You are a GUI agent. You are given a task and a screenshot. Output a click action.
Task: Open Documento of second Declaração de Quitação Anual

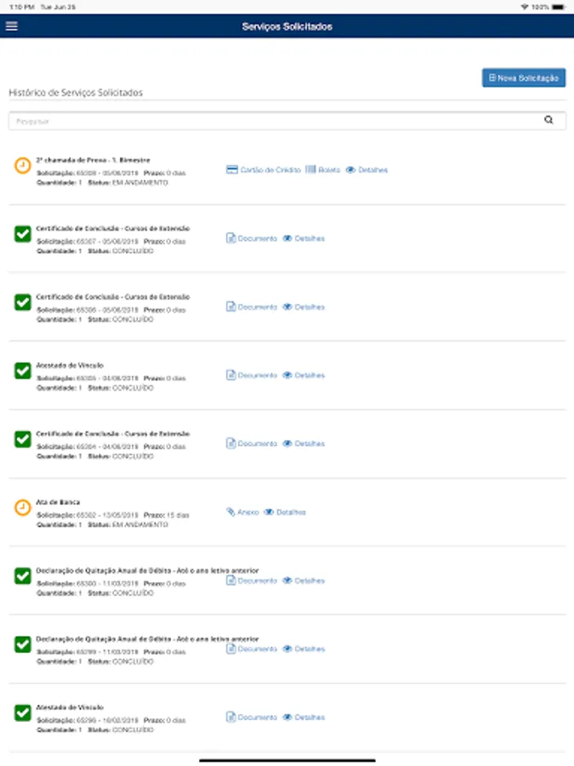(x=252, y=649)
